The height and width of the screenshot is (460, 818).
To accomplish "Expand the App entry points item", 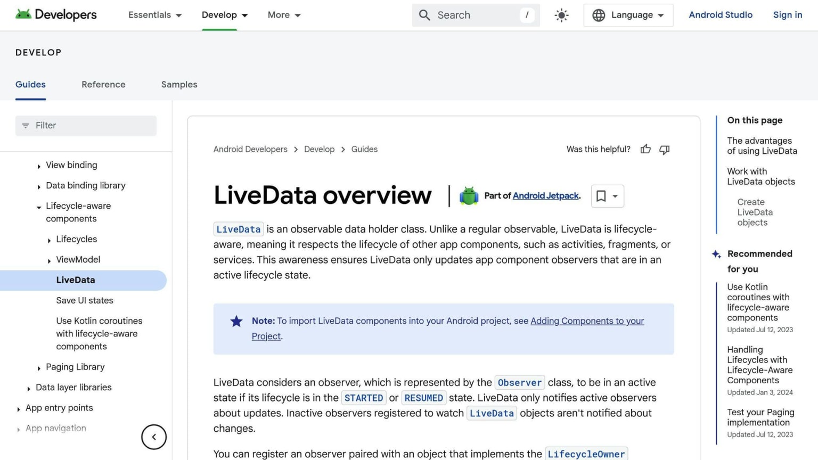I will point(19,409).
